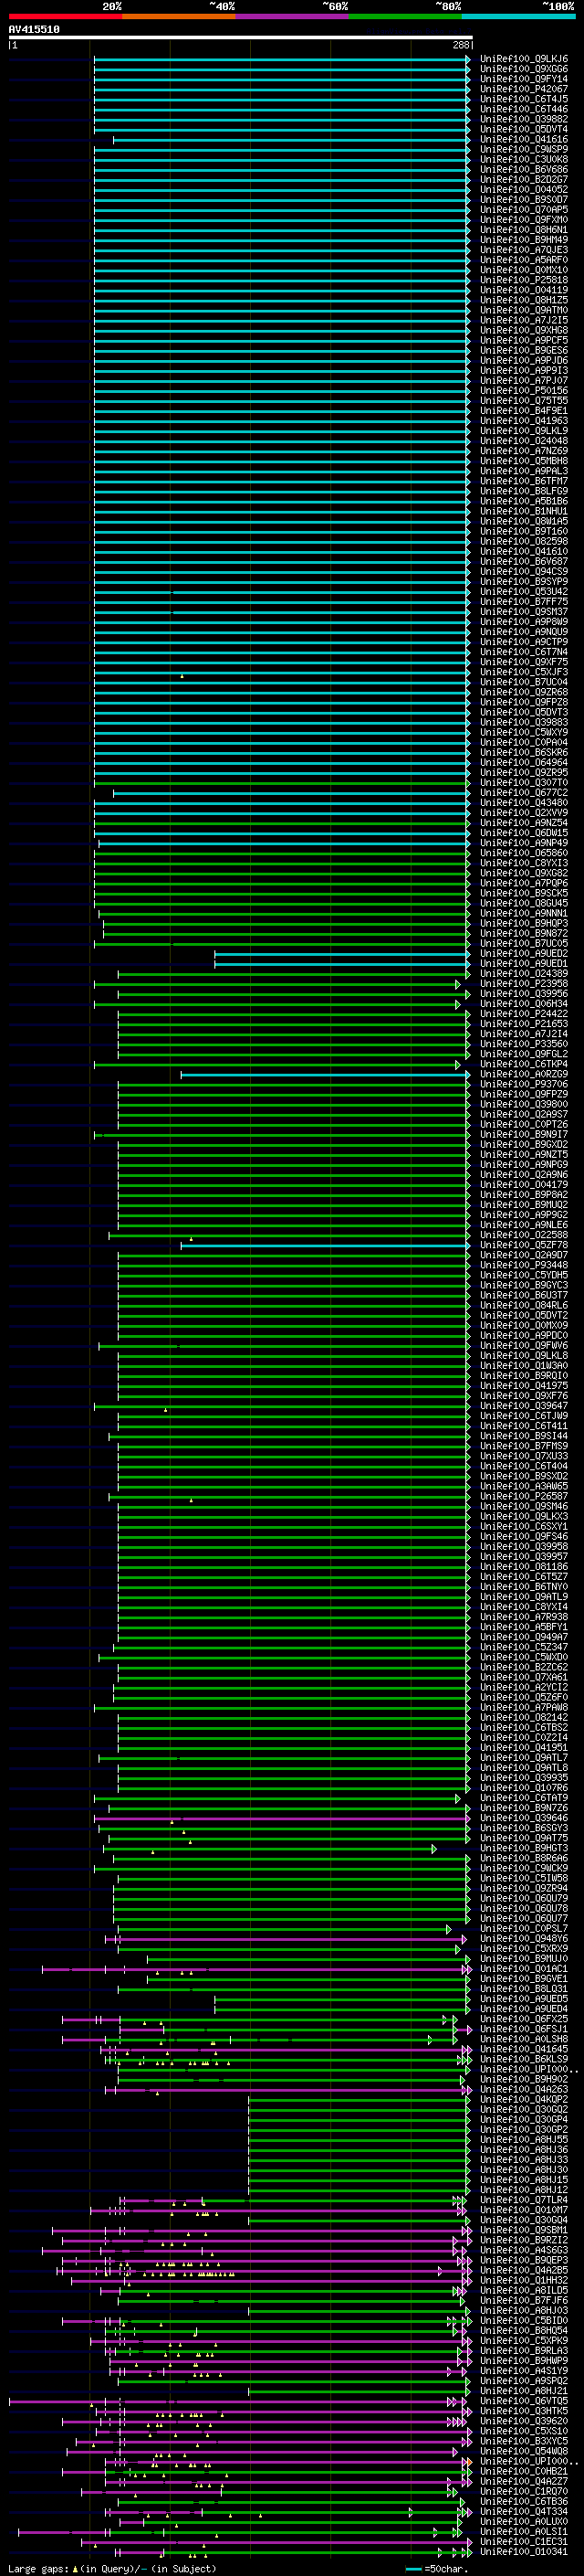The image size is (584, 2576).
Task: Select the UniRef100_P93706 hit label
Action: 524,1084
